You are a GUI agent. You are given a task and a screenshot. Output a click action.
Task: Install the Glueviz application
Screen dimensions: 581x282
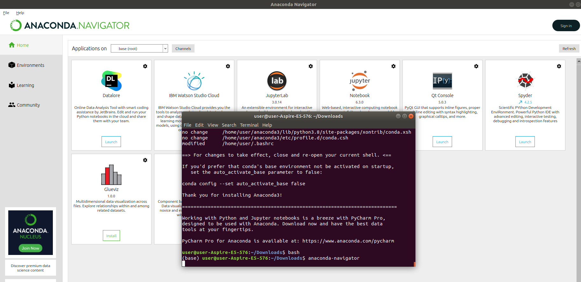(111, 236)
